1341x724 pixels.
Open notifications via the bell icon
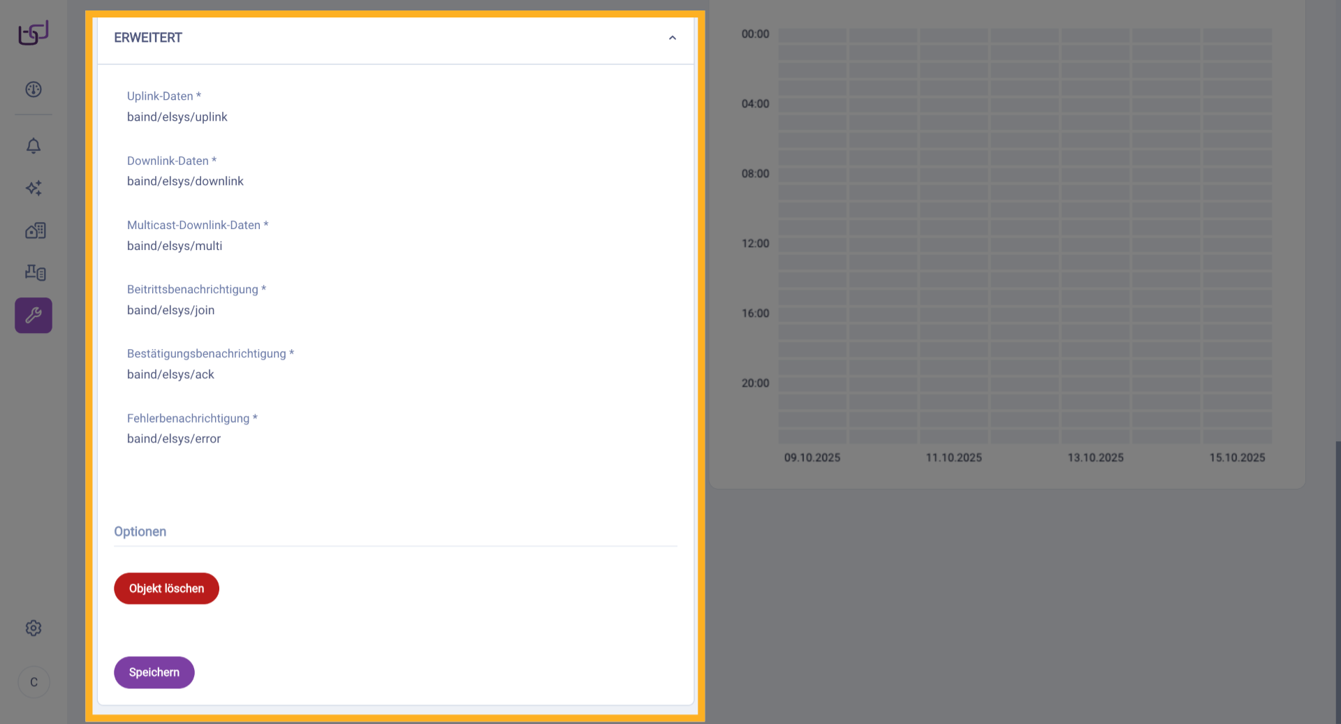(x=34, y=146)
